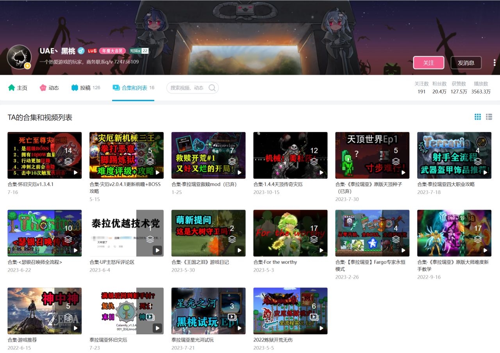
Task: Open 合集·怀旧灾厄v1.3.4.1 title link
Action: tap(30, 184)
